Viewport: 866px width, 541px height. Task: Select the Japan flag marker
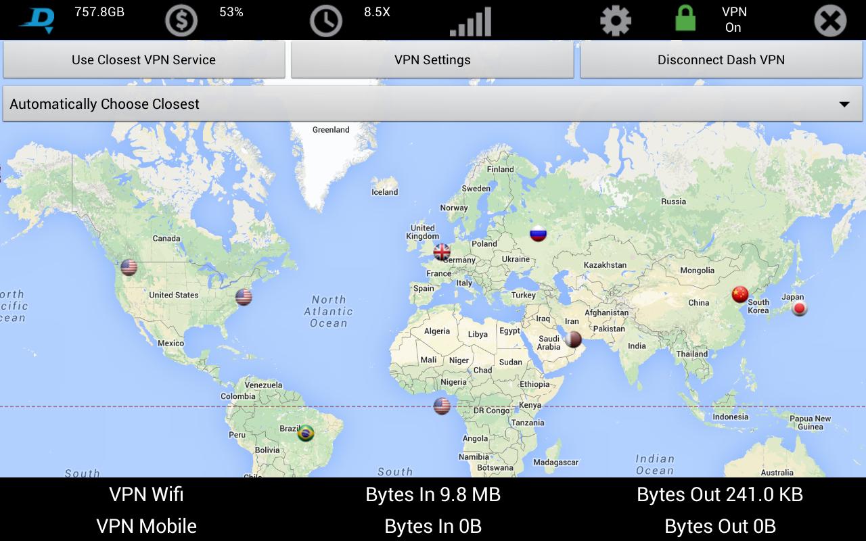pyautogui.click(x=800, y=308)
